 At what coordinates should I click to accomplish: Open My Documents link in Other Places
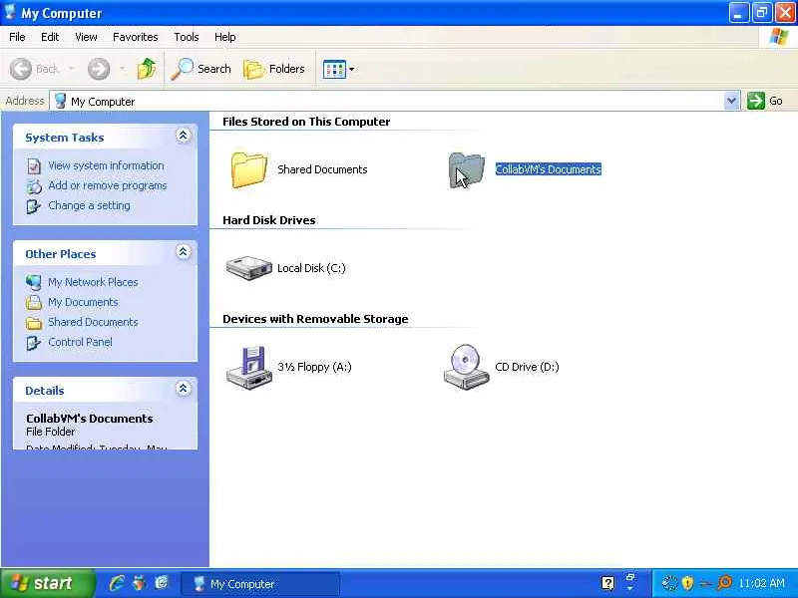83,302
